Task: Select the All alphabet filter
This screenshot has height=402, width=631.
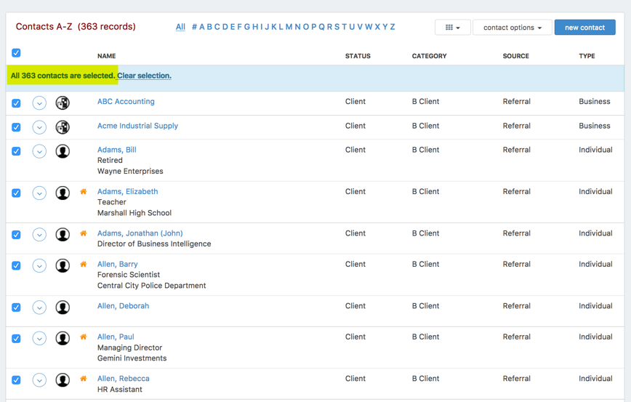Action: (180, 27)
